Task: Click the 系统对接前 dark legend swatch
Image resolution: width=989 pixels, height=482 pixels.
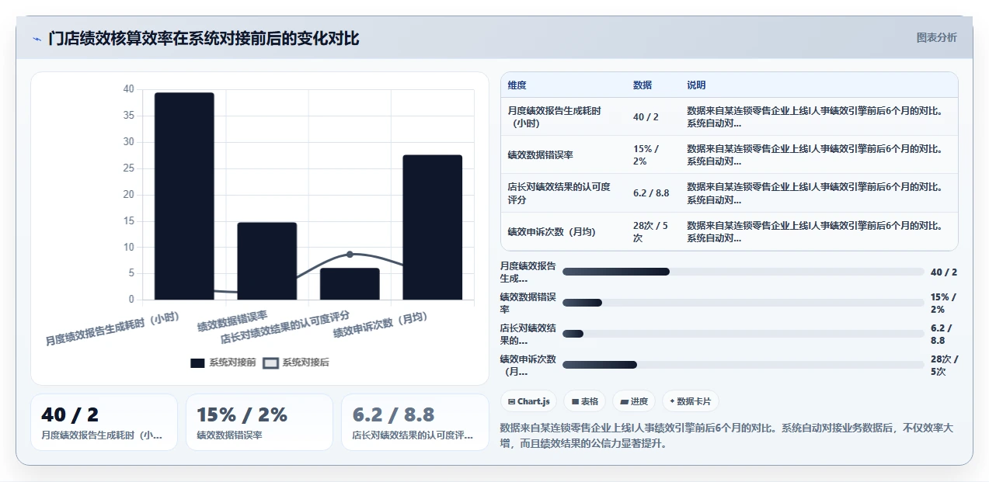Action: tap(197, 362)
